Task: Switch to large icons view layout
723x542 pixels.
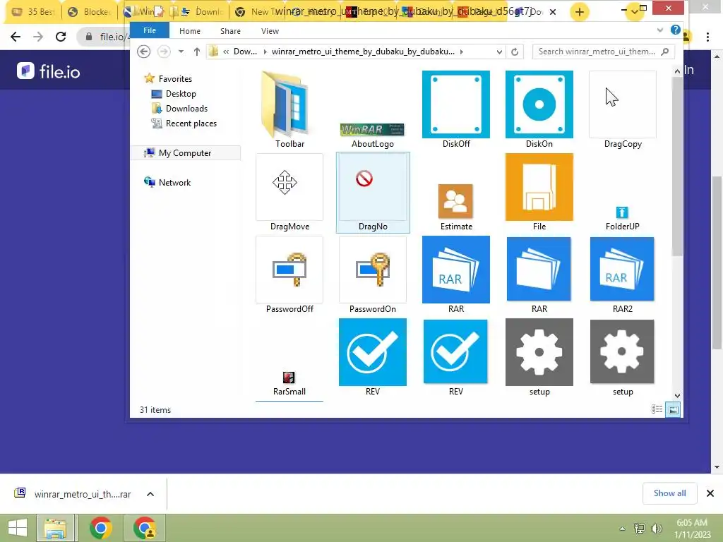Action: click(x=673, y=409)
